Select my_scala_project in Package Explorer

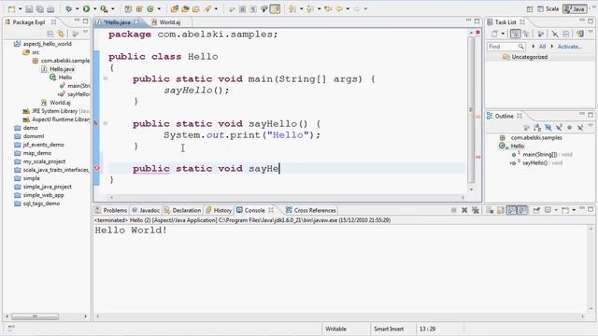click(44, 161)
